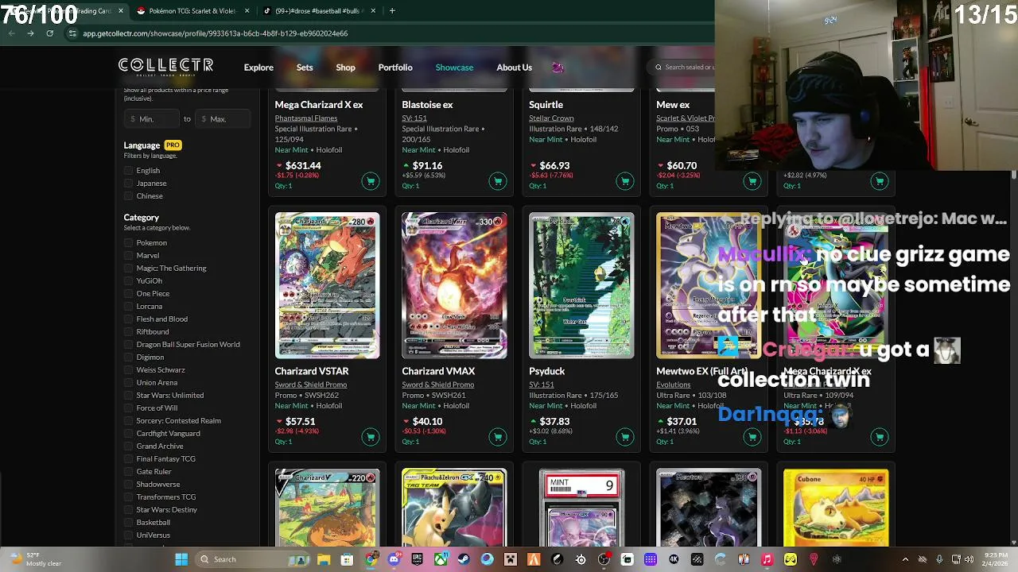1018x572 pixels.
Task: Switch to the TikTok #drose tab
Action: pyautogui.click(x=318, y=10)
